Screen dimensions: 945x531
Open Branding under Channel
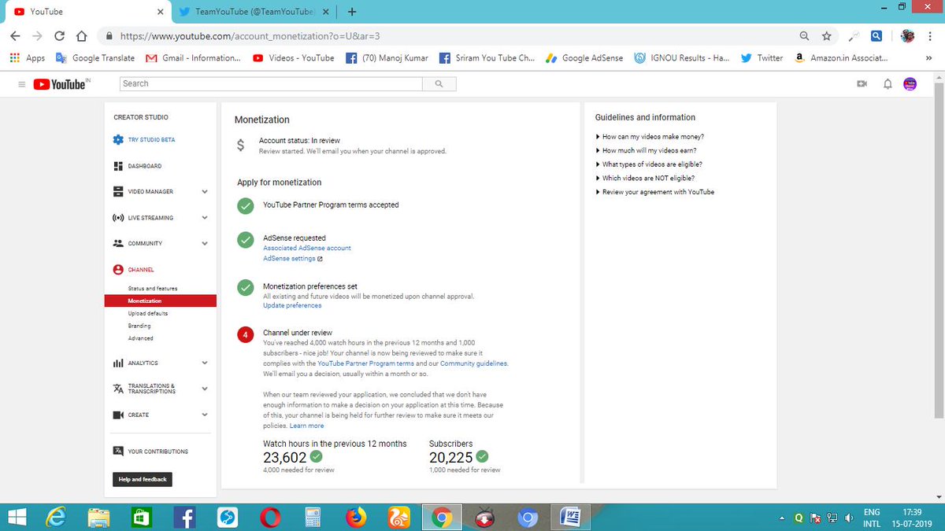[139, 326]
